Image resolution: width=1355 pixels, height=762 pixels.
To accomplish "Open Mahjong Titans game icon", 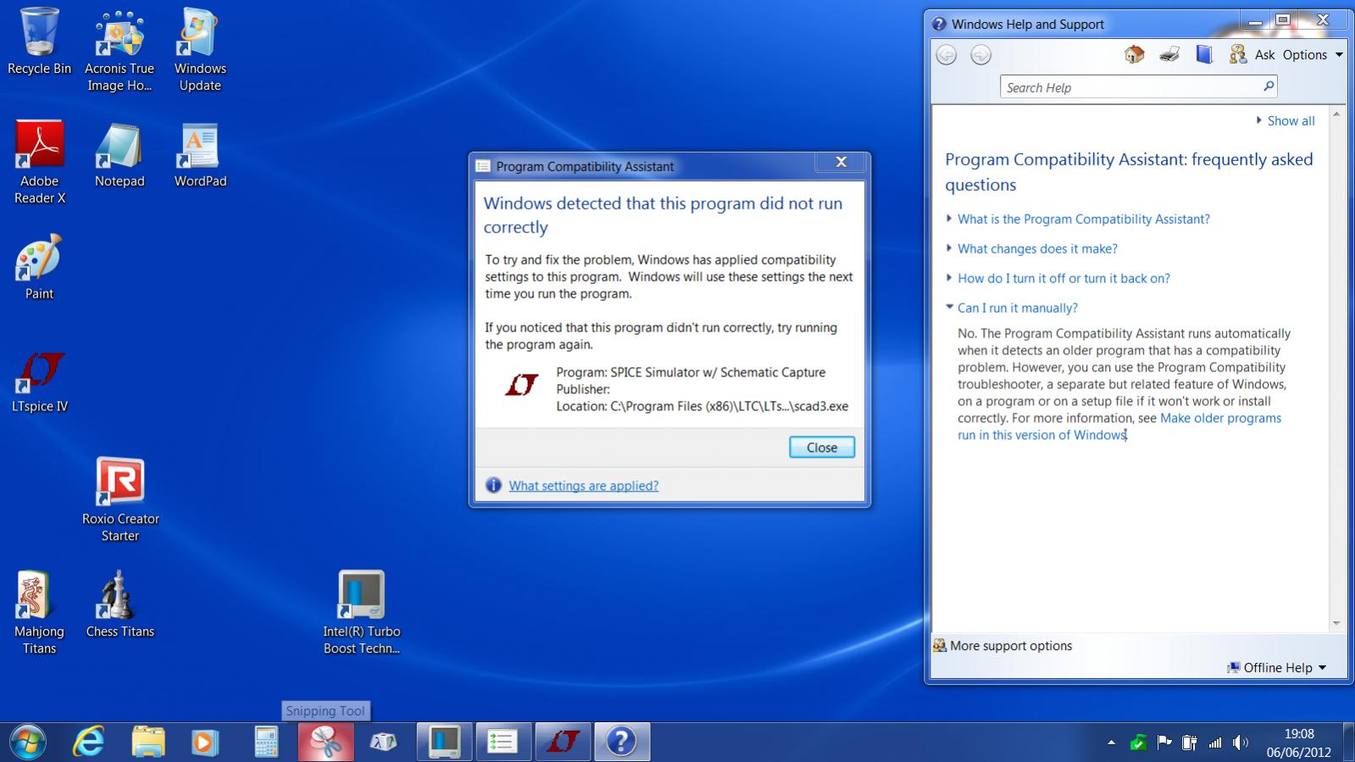I will click(x=39, y=612).
